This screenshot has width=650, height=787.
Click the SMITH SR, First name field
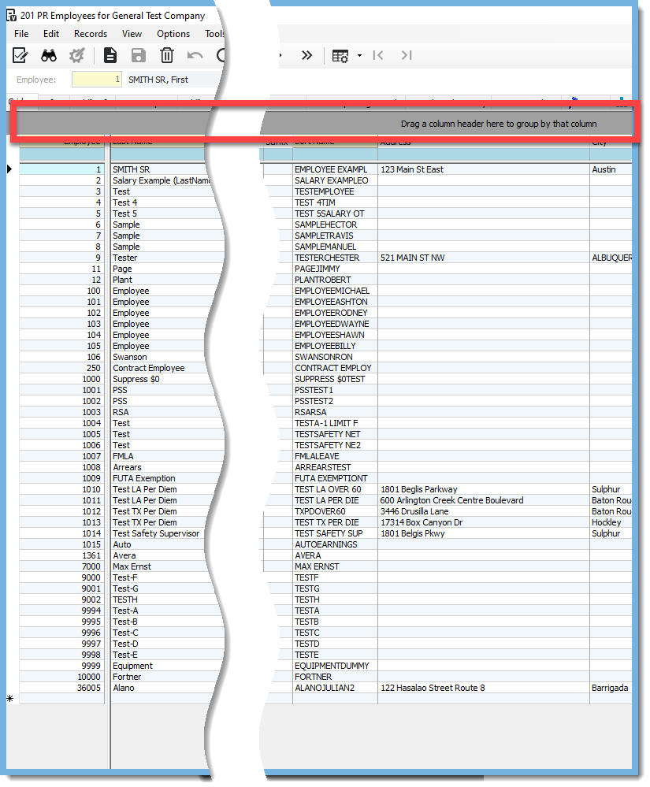pyautogui.click(x=173, y=80)
